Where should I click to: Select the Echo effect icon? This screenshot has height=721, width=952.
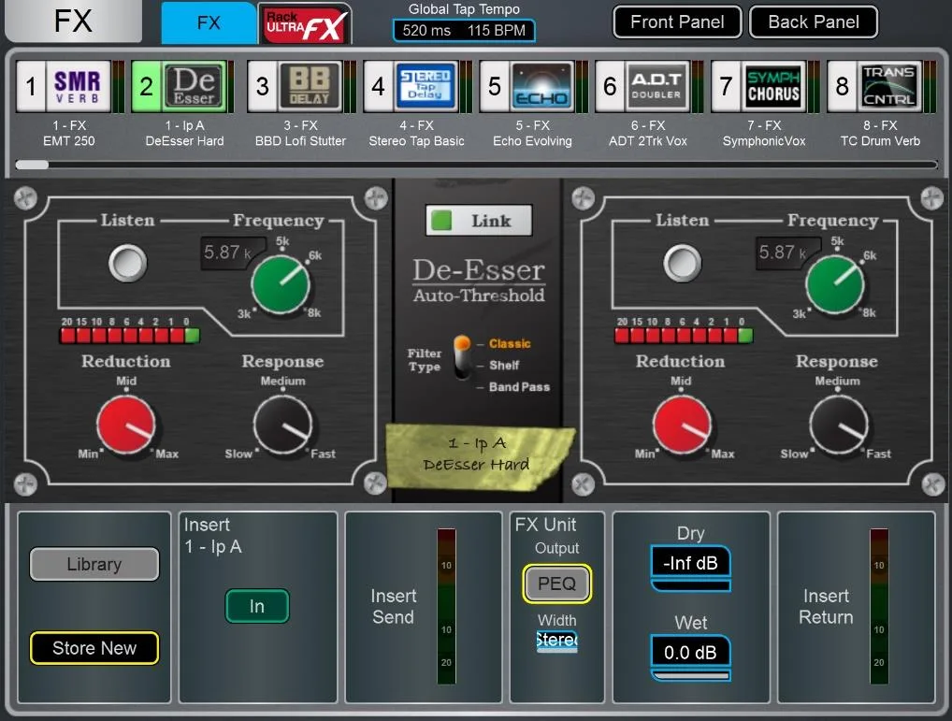coord(542,86)
